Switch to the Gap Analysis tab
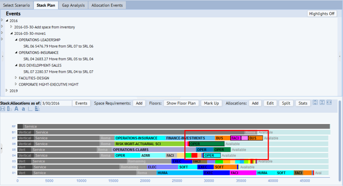 (x=73, y=5)
